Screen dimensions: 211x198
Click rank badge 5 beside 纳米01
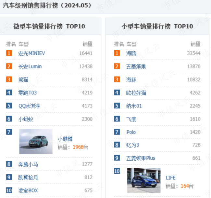(x=117, y=106)
